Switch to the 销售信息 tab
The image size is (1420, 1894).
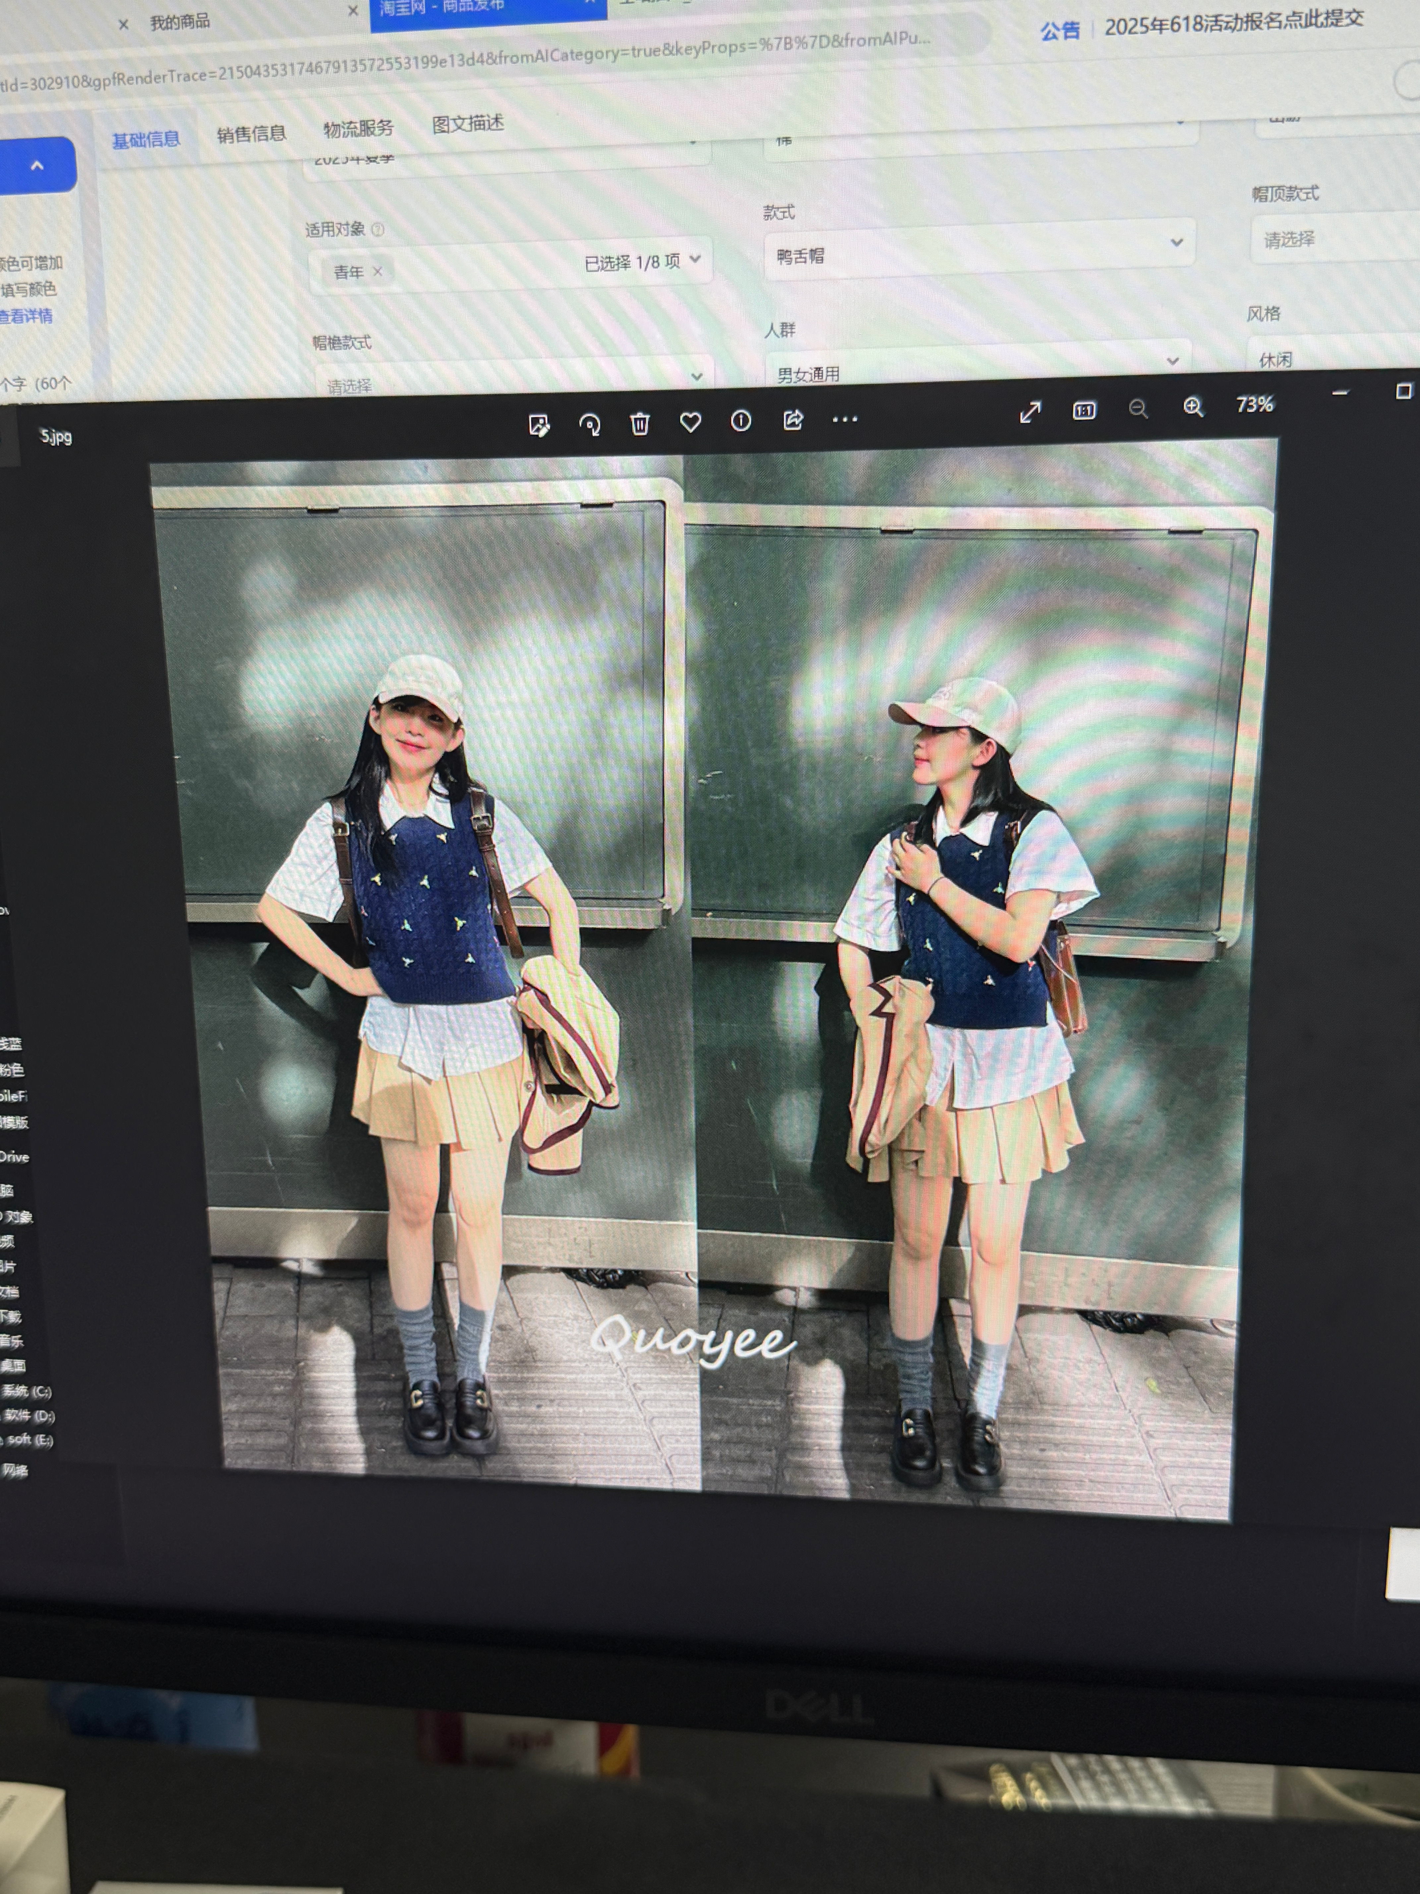[x=251, y=134]
